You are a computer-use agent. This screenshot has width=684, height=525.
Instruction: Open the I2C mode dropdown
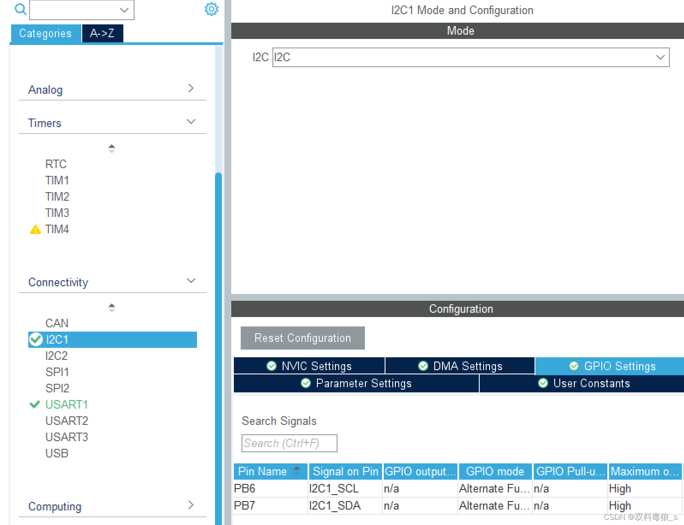[x=471, y=57]
